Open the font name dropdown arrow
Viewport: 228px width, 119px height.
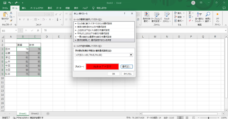[x=45, y=14]
